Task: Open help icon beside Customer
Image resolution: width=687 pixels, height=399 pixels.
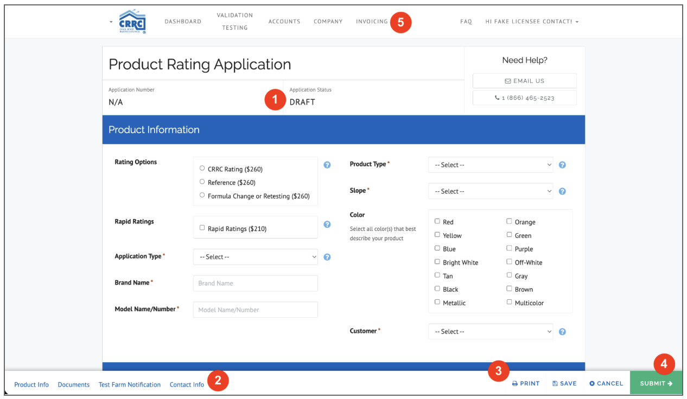Action: pyautogui.click(x=562, y=332)
